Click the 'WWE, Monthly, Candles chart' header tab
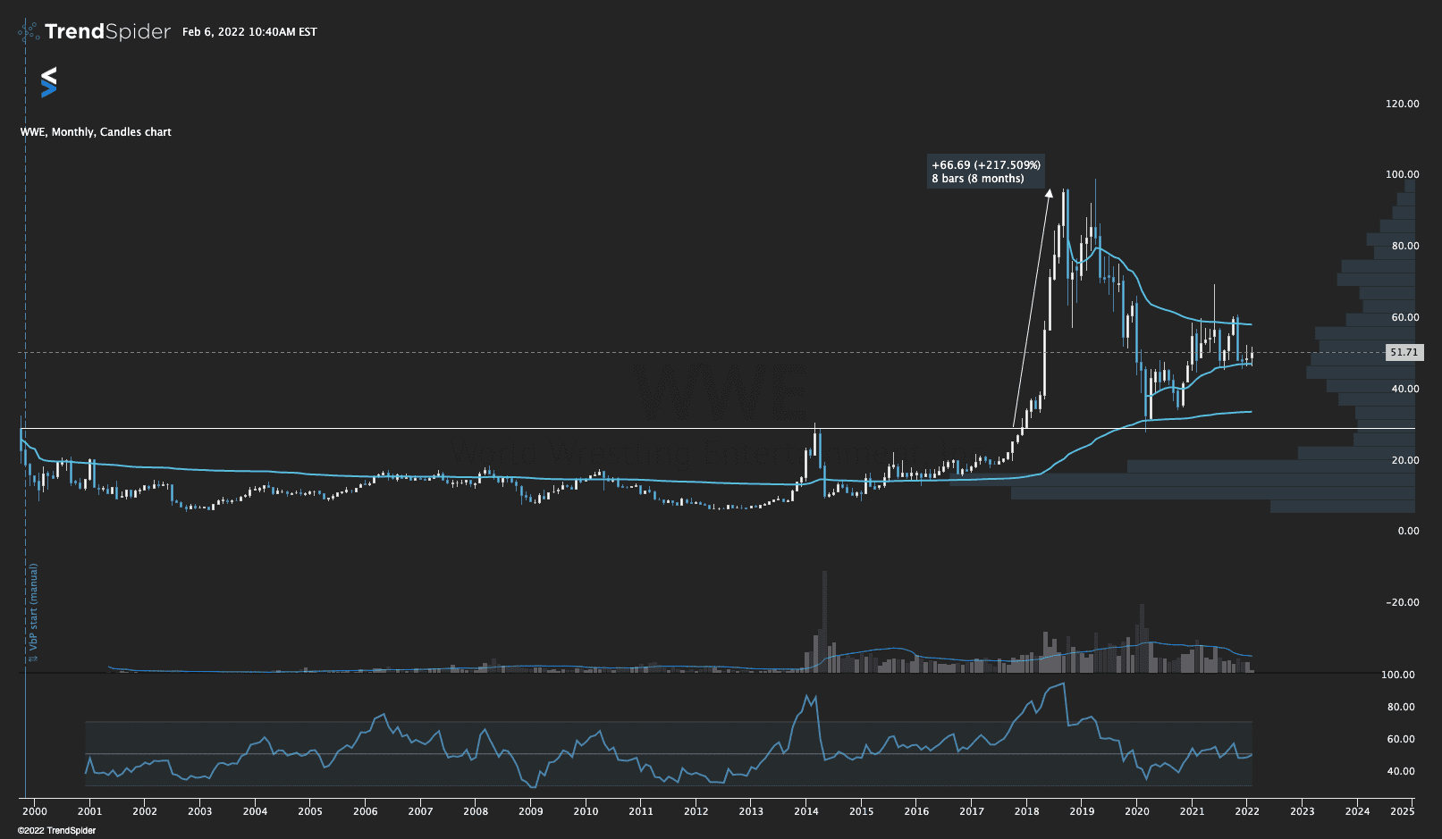The image size is (1442, 839). pyautogui.click(x=94, y=131)
